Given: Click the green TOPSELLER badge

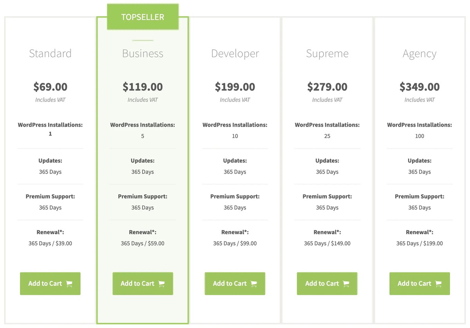Looking at the screenshot, I should coord(143,17).
